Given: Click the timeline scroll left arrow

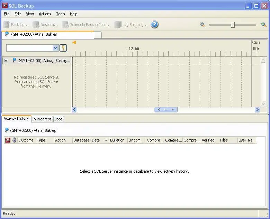Looking at the screenshot, I should tap(74, 109).
